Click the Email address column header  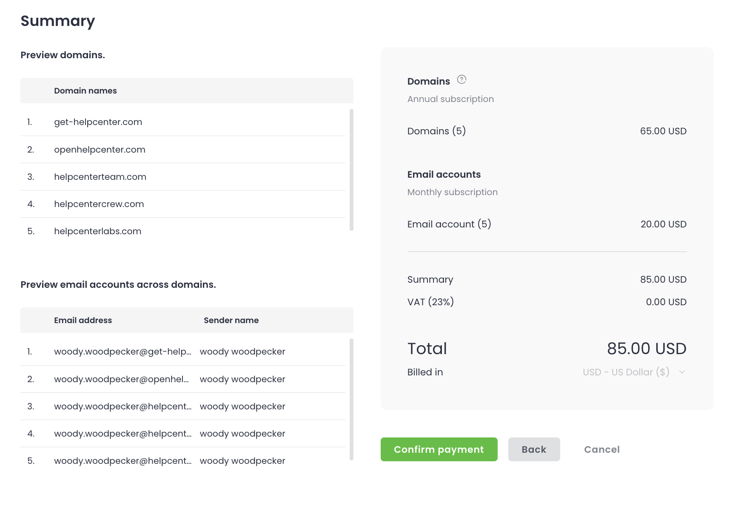click(83, 320)
